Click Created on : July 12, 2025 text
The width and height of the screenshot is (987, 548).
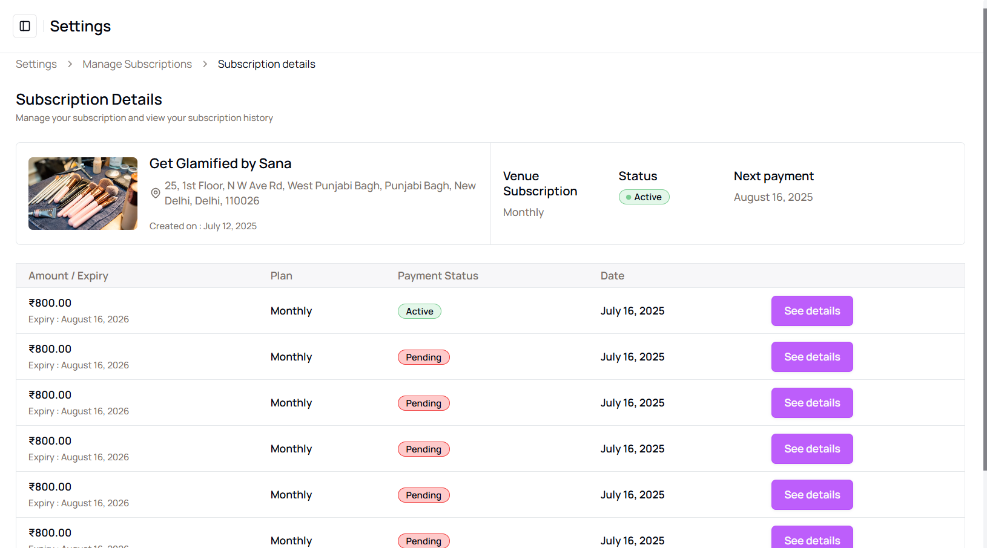click(203, 226)
